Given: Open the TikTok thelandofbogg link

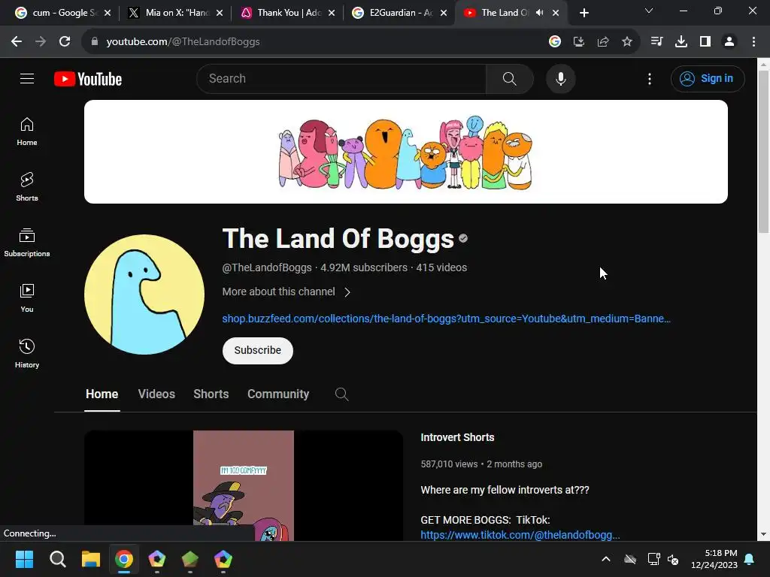Looking at the screenshot, I should point(520,535).
